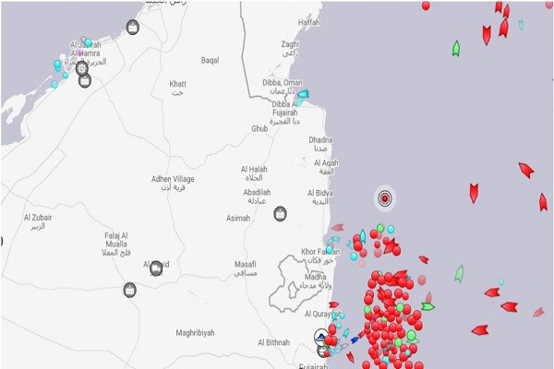The height and width of the screenshot is (369, 554).
Task: Select the pale green ship east of the anchorage cluster
Action: pyautogui.click(x=459, y=273)
